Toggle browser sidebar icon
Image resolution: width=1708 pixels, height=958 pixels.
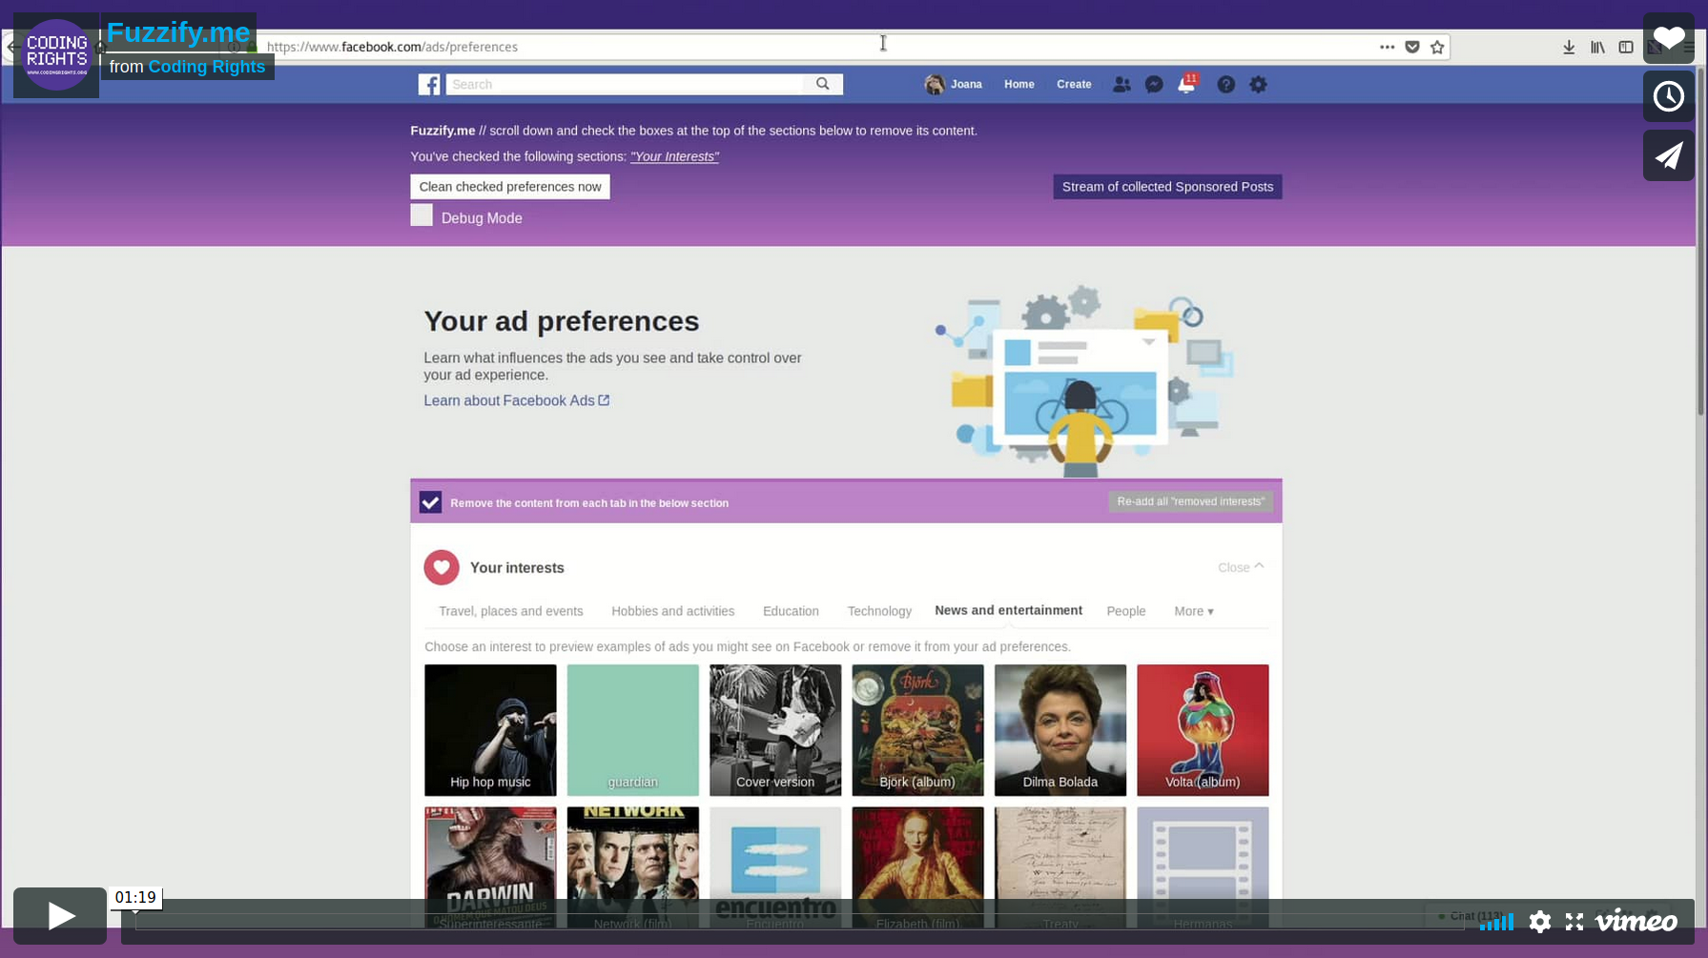click(x=1626, y=47)
